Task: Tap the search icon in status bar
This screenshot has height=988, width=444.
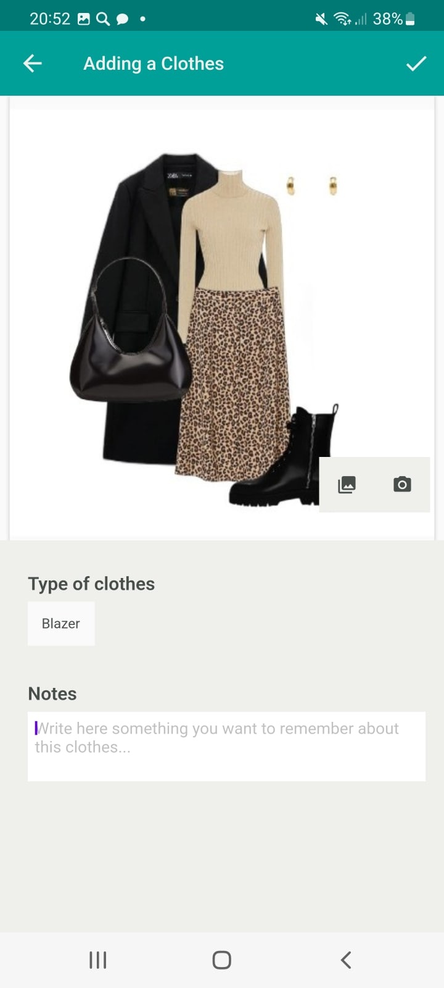Action: pyautogui.click(x=103, y=19)
